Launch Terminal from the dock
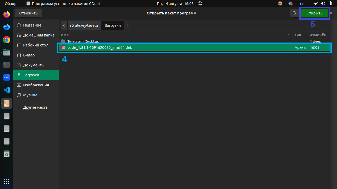Image resolution: width=337 pixels, height=189 pixels. pos(7,65)
